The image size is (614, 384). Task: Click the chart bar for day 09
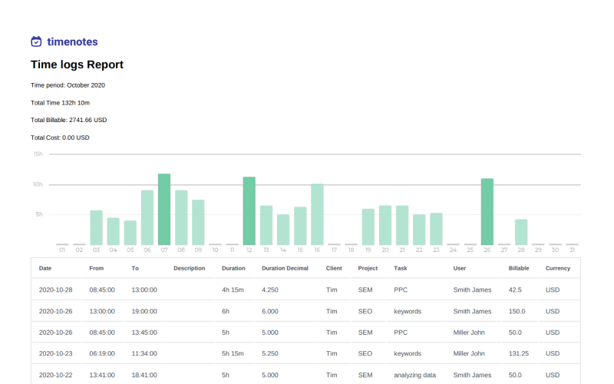198,223
